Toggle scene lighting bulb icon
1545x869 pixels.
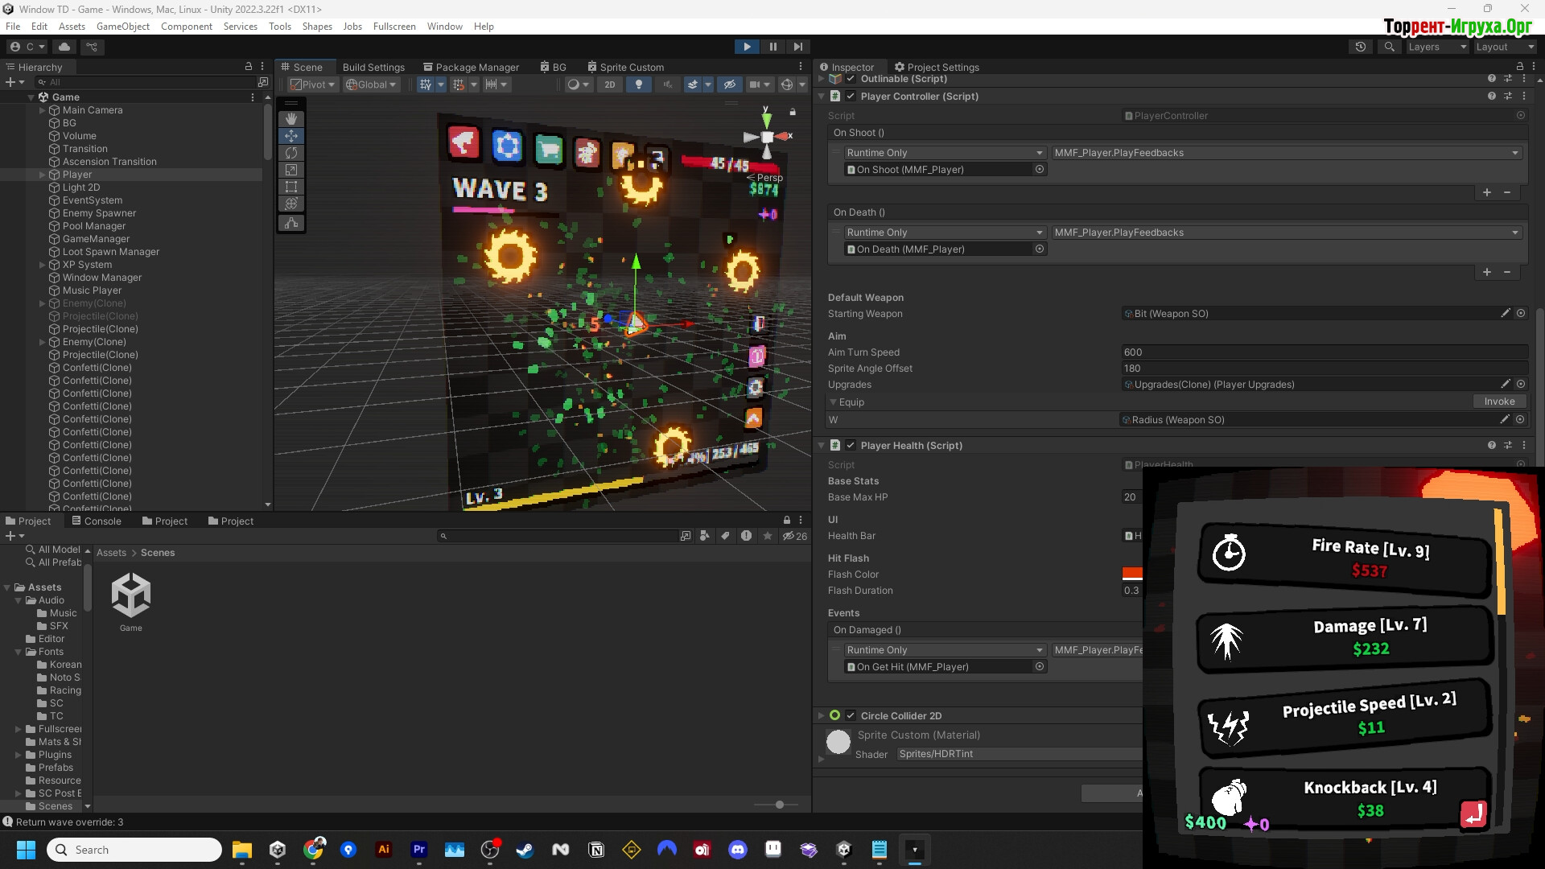639,84
